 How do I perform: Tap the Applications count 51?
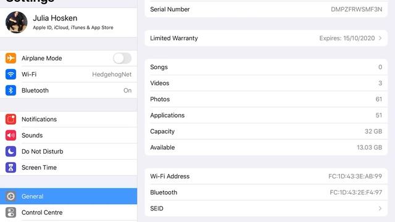(x=378, y=115)
